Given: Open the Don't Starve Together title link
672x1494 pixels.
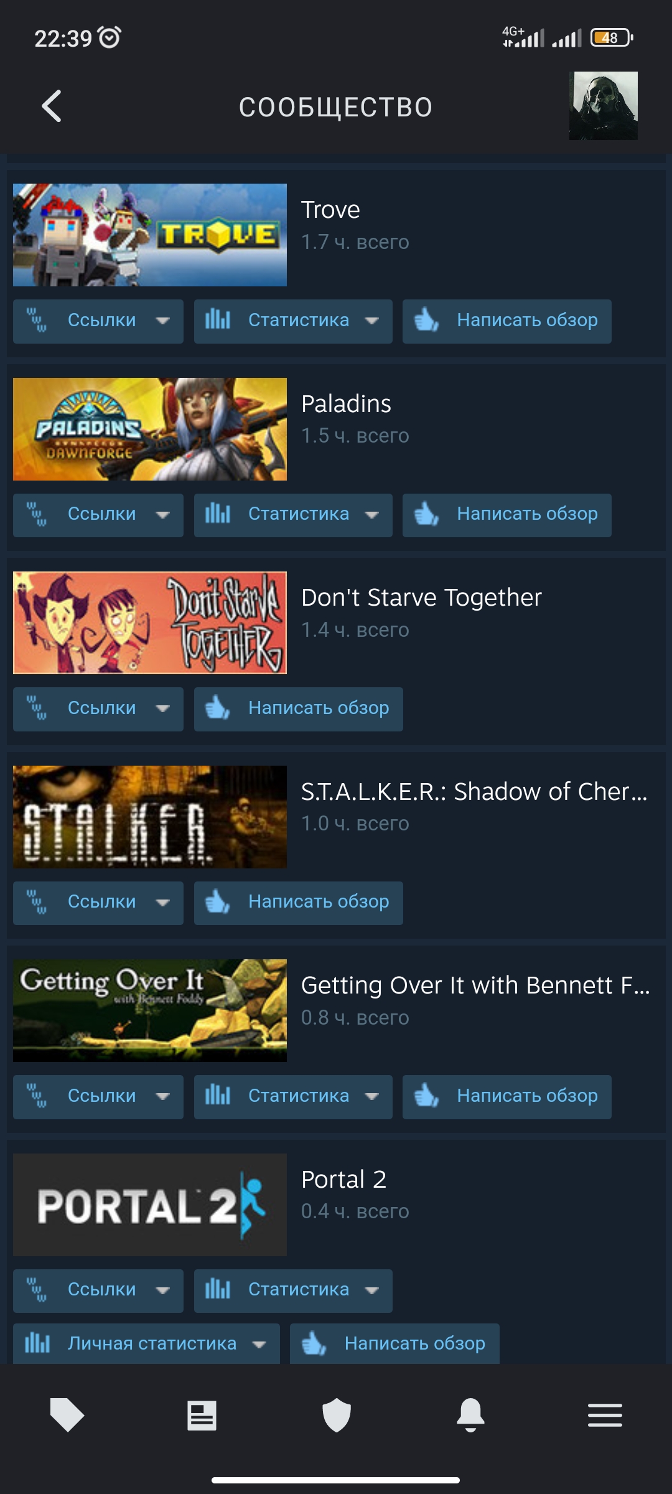Looking at the screenshot, I should click(x=421, y=598).
